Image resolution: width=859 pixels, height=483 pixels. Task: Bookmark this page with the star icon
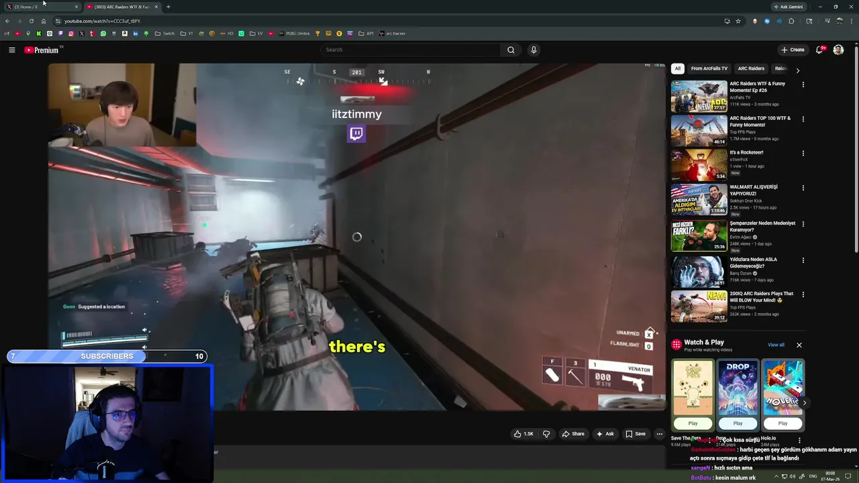[x=738, y=21]
